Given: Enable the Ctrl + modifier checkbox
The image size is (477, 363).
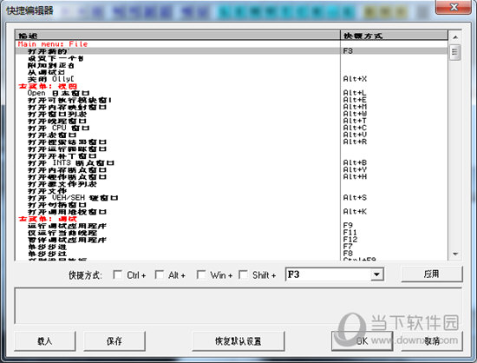Looking at the screenshot, I should pos(117,274).
